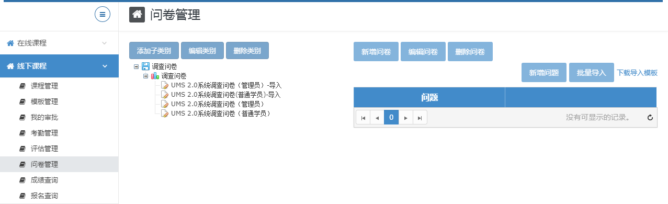Open the 下载导入模板 link
This screenshot has width=668, height=204.
point(637,73)
